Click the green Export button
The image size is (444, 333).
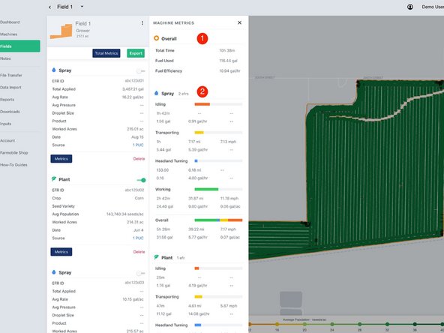(136, 53)
